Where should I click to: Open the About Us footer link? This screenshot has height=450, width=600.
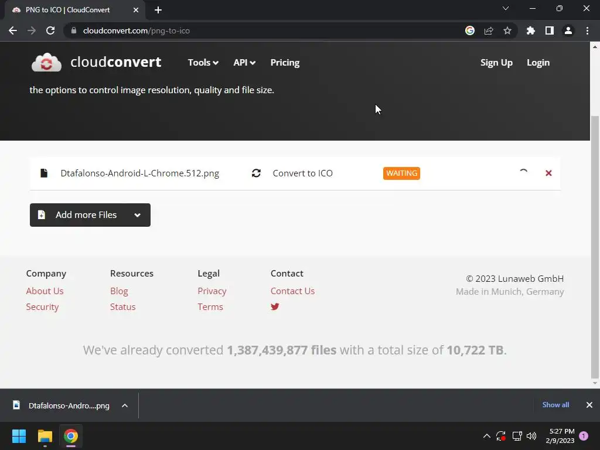(x=45, y=291)
